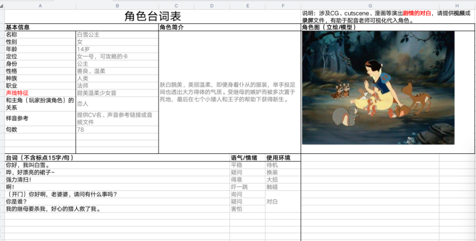476x241 pixels.
Task: Click the 甜美温柔少女音 voice cell
Action: [x=117, y=93]
